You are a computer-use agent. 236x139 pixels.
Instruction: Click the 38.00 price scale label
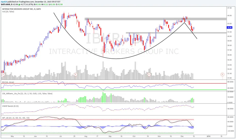click(x=230, y=45)
